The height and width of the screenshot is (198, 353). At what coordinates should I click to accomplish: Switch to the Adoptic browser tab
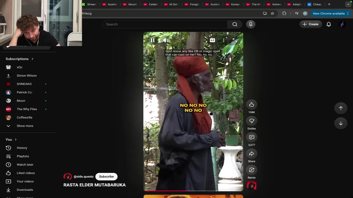(x=295, y=4)
